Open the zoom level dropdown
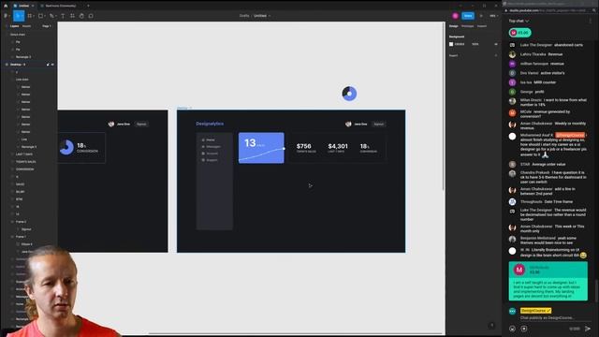599x337 pixels. [493, 16]
